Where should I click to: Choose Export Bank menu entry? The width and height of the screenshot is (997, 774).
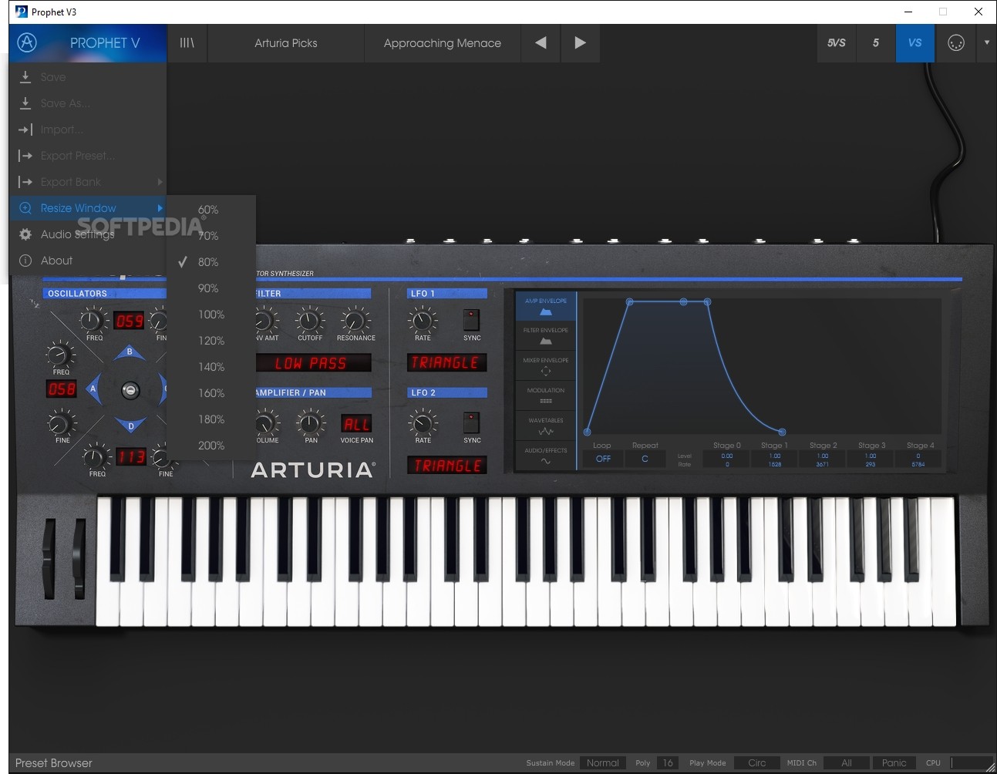[88, 182]
